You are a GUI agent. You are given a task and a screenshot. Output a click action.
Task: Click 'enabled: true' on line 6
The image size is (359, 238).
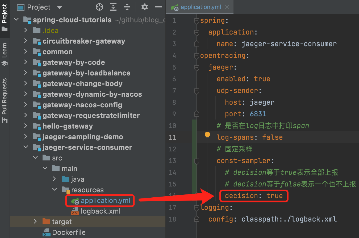(x=243, y=79)
